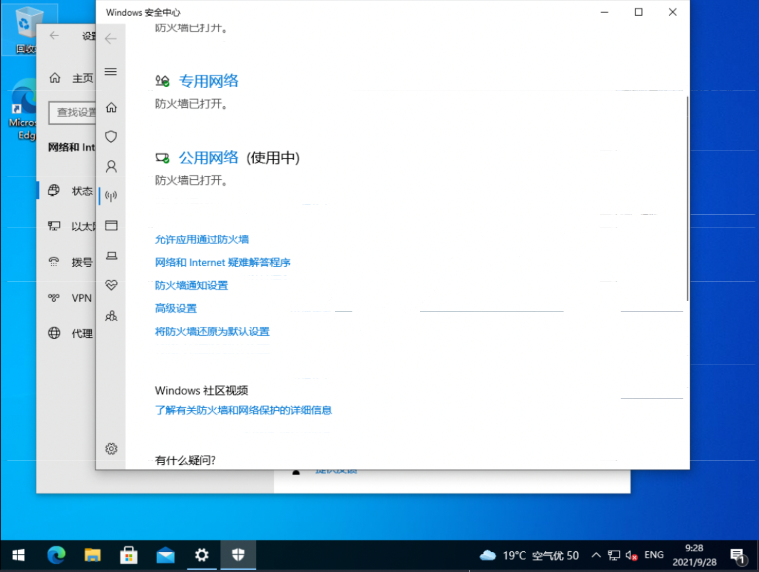Open Virus & threat protection shield icon
Screen dimensions: 759x572
[111, 137]
